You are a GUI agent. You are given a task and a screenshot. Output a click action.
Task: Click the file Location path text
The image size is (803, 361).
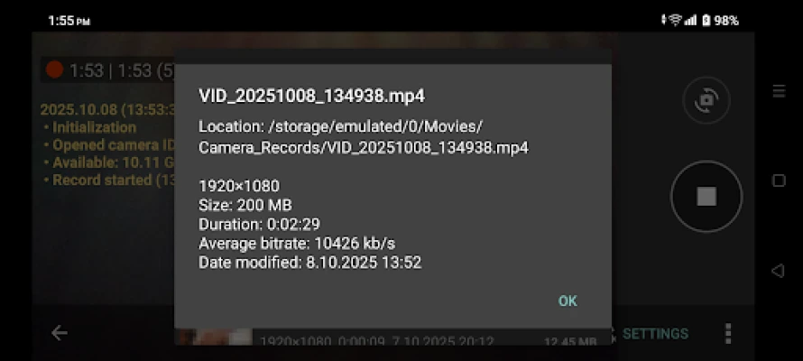click(x=364, y=136)
